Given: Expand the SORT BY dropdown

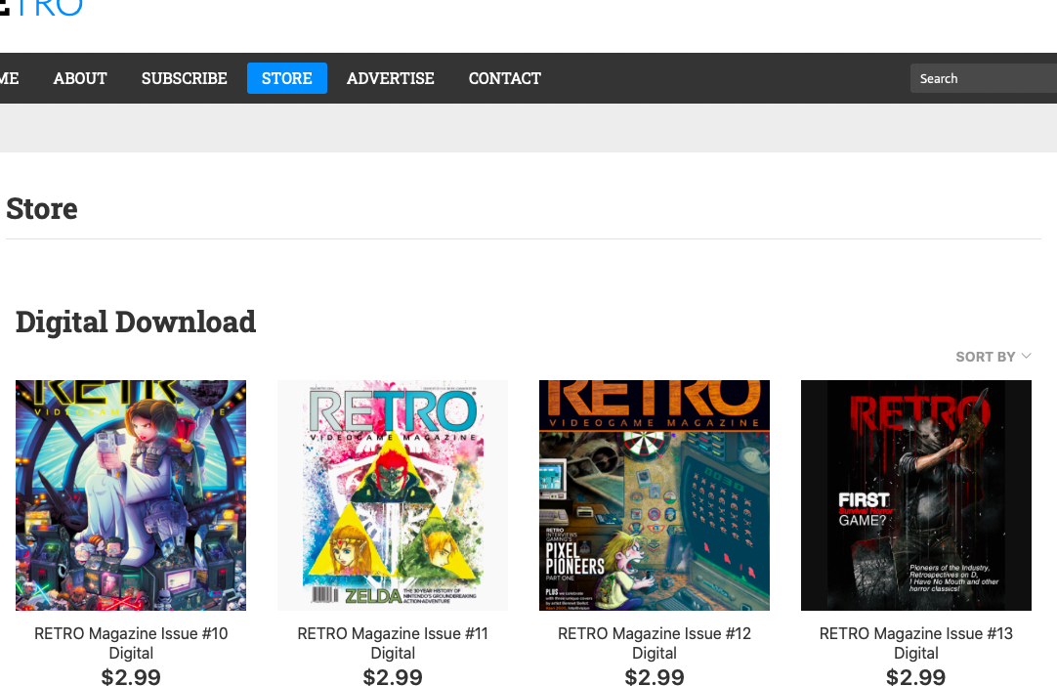Looking at the screenshot, I should click(993, 357).
